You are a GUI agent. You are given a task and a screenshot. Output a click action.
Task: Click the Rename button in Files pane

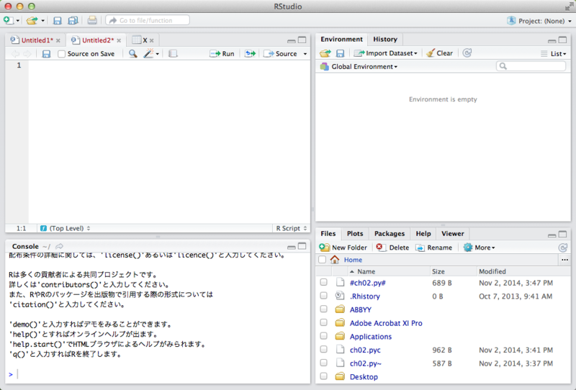(434, 248)
